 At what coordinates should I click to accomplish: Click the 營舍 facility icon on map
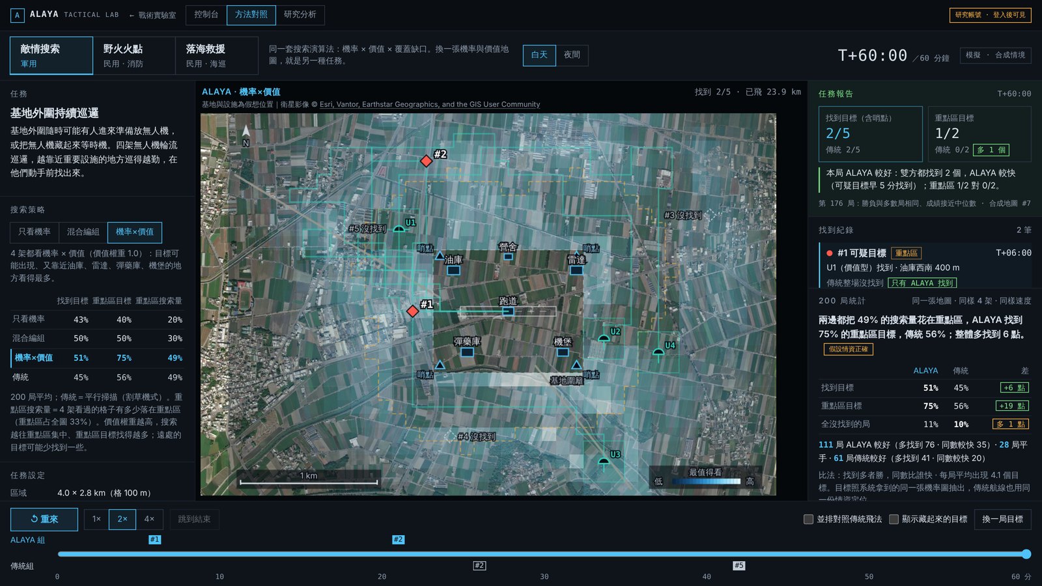pyautogui.click(x=508, y=257)
